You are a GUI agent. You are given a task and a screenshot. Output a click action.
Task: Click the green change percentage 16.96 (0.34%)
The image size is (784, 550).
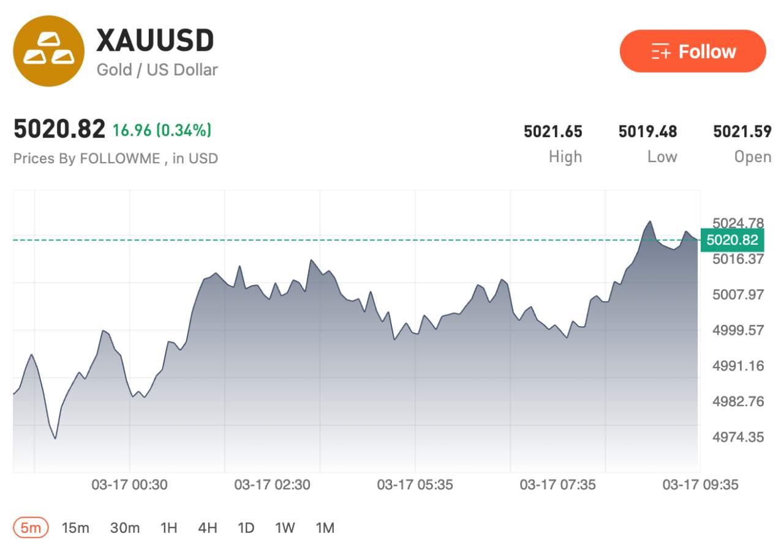pos(162,129)
